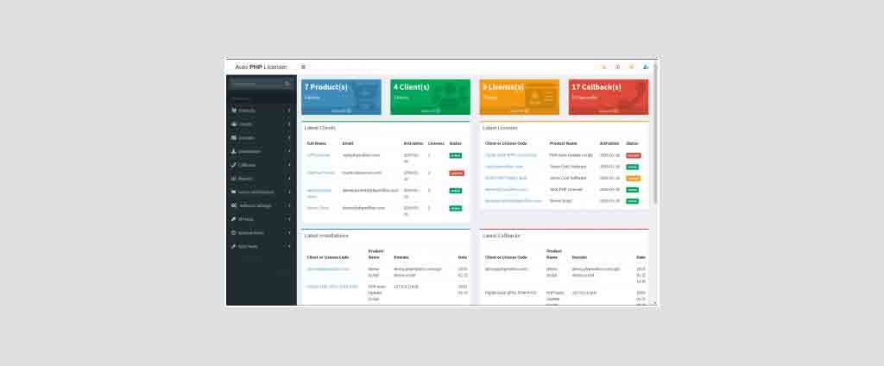Click the Latest Licenses panel title
884x366 pixels.
[500, 128]
